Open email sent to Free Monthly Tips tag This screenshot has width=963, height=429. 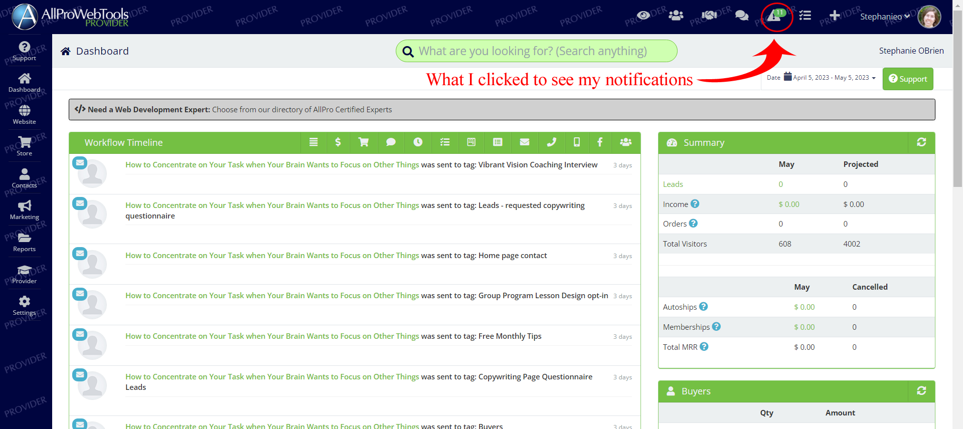272,336
